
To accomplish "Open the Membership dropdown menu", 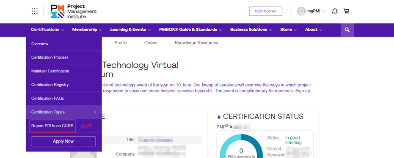I will click(87, 29).
